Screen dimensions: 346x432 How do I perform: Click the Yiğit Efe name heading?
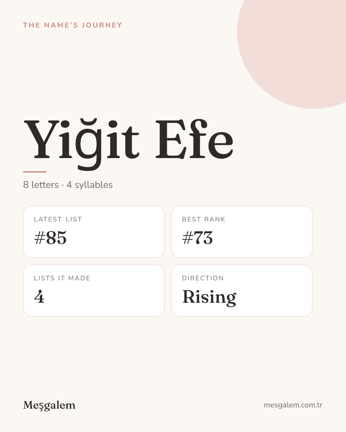pyautogui.click(x=129, y=143)
